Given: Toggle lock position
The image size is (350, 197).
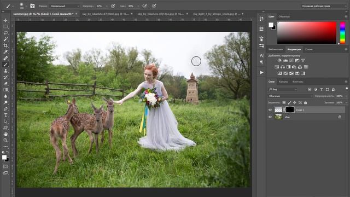Looking at the screenshot, I should 295,103.
